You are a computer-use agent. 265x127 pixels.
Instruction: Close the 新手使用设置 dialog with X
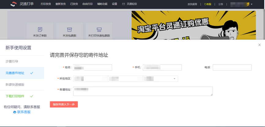click(x=259, y=45)
